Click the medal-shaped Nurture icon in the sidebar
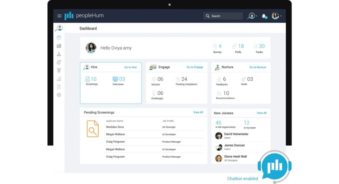Image resolution: width=339 pixels, height=184 pixels. [59, 70]
